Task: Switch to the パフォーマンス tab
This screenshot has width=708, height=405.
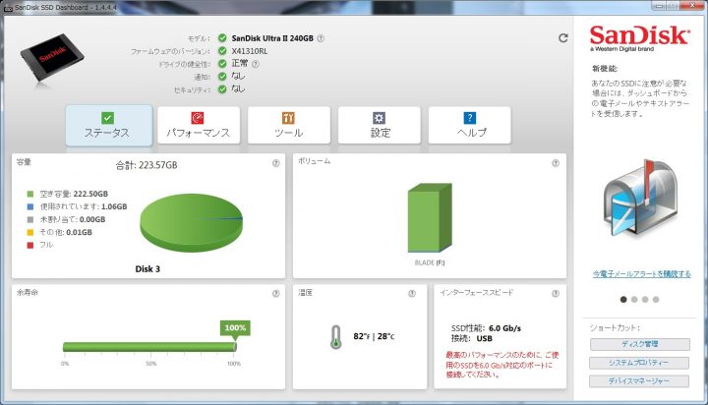Action: tap(199, 126)
